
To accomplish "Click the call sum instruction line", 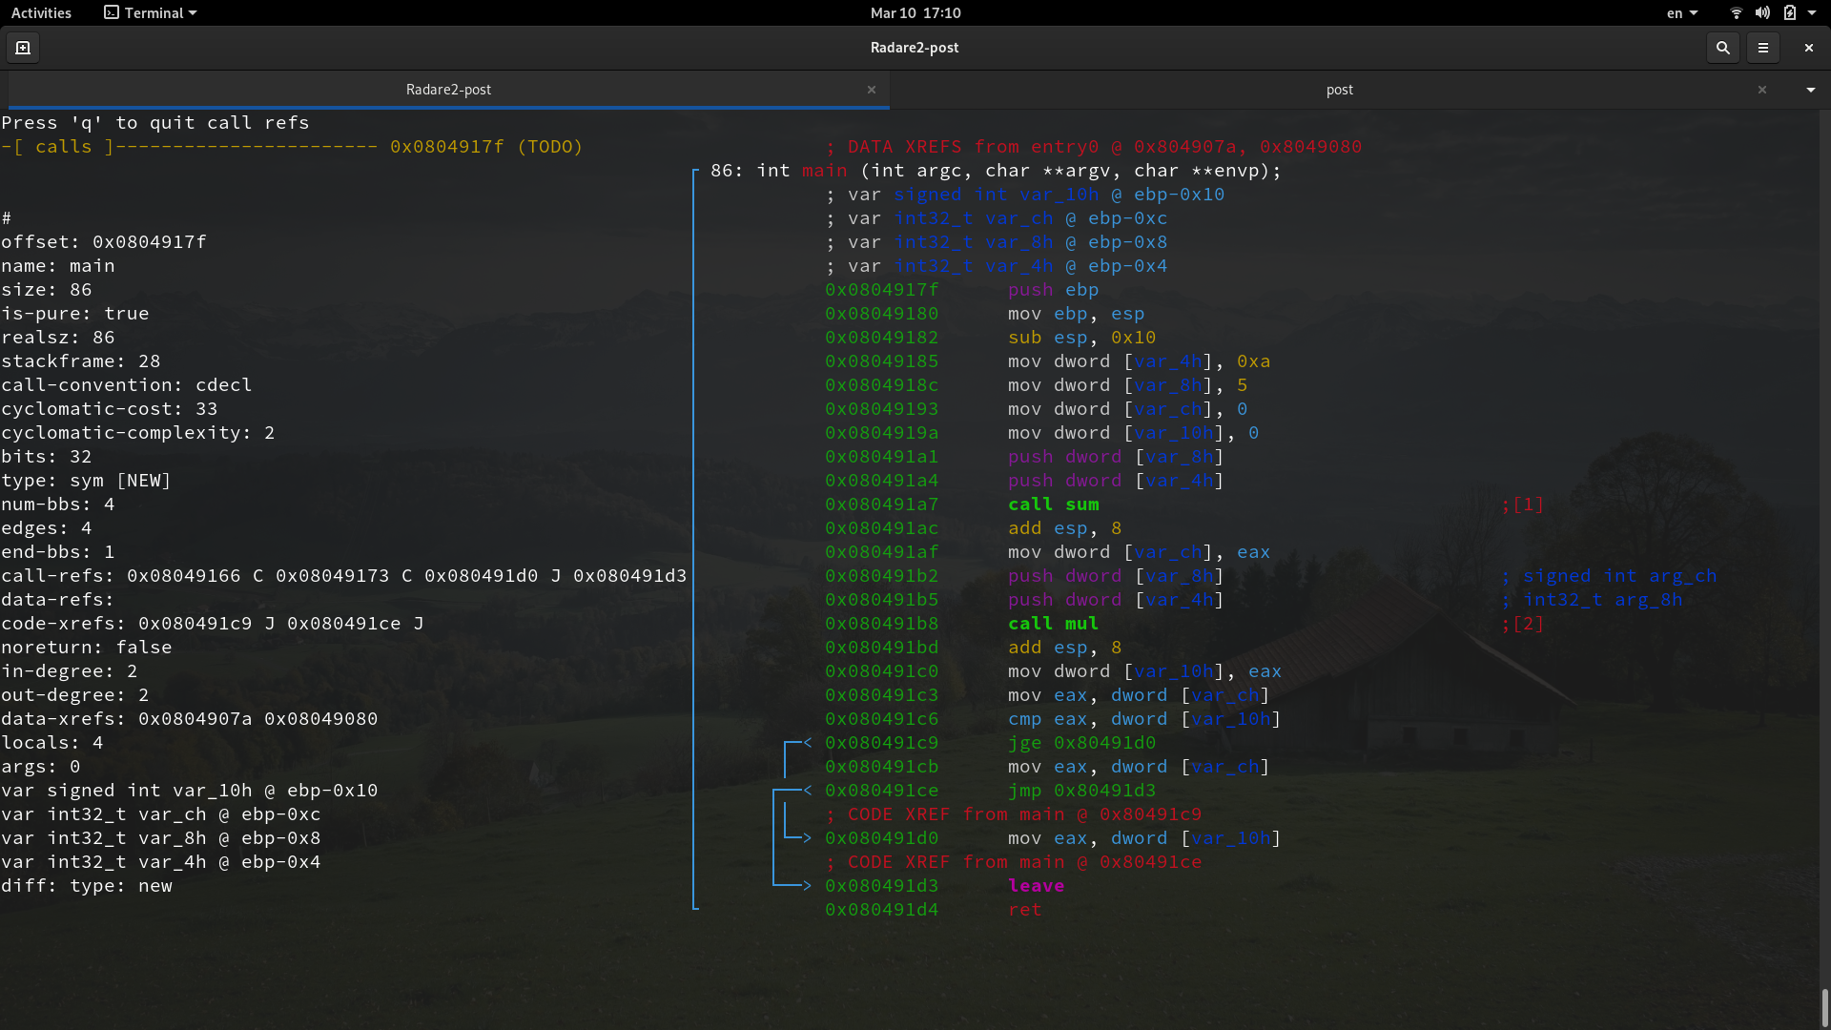I will [1053, 505].
